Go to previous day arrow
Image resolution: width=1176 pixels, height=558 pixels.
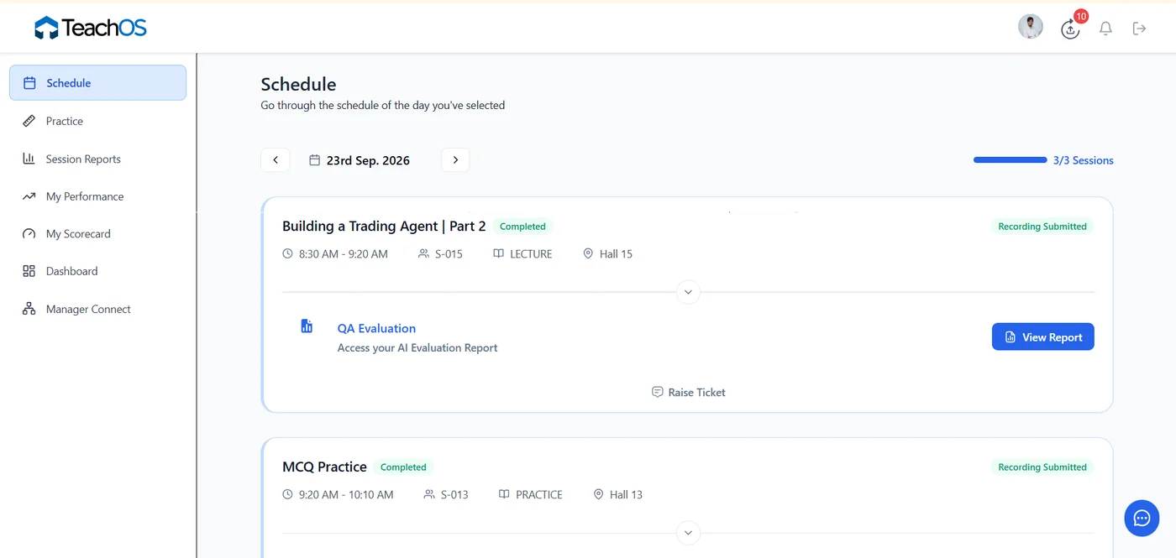tap(276, 160)
